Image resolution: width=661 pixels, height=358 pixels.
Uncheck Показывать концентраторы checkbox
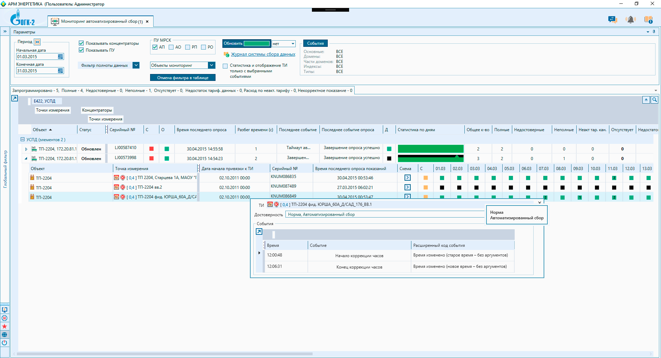click(x=81, y=43)
